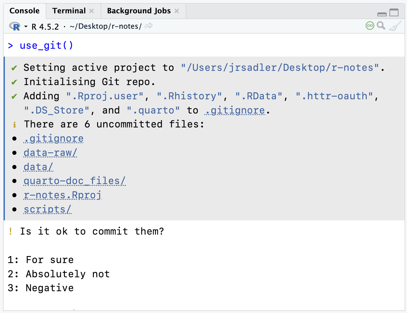Click the arrow to browse the r-notes directory
The image size is (407, 313).
[148, 26]
